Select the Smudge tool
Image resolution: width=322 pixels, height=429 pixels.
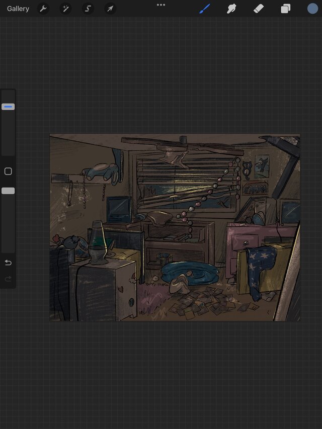pos(231,9)
